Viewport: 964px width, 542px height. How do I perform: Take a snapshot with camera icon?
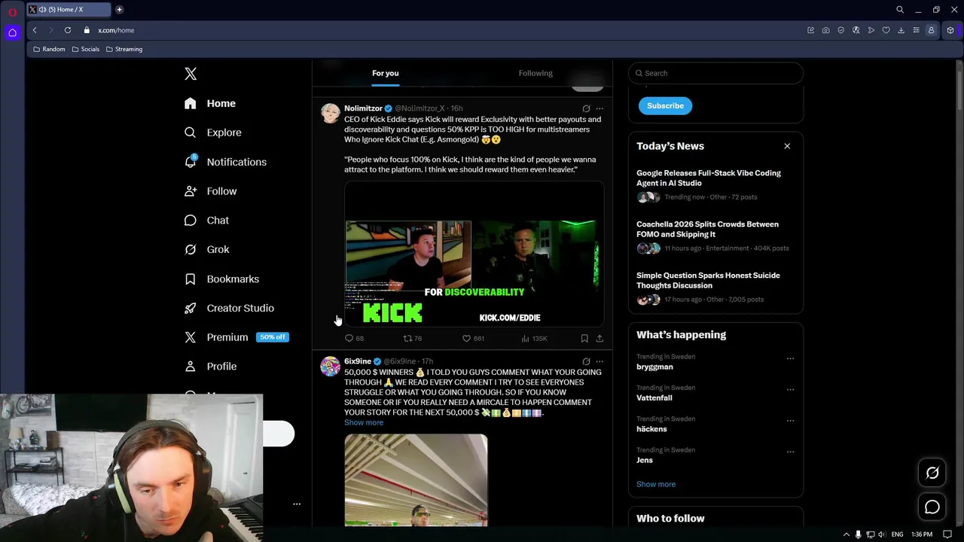coord(826,30)
